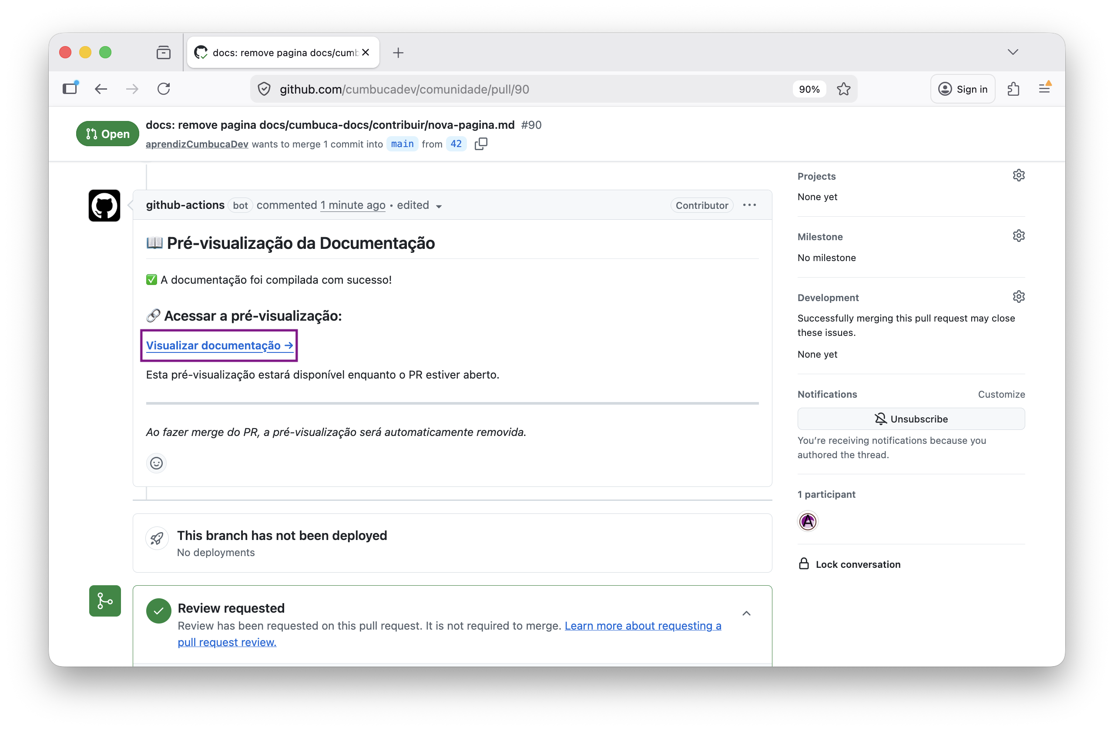1114x731 pixels.
Task: Open the extensions puzzle icon
Action: coord(1013,89)
